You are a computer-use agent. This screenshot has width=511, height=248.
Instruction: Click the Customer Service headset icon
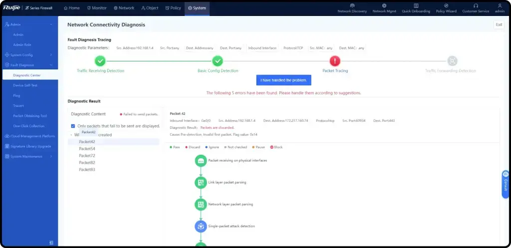(x=476, y=5)
